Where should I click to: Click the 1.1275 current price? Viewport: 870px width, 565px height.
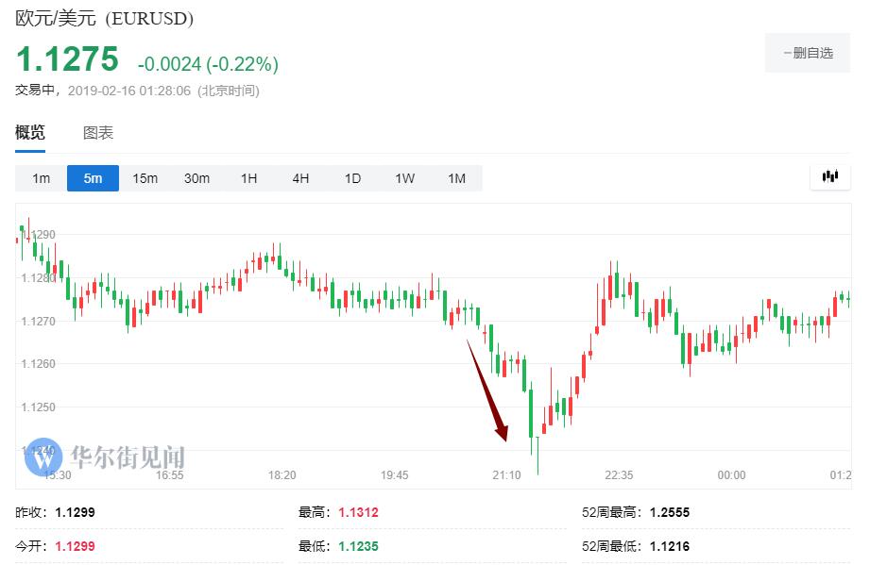(x=67, y=60)
